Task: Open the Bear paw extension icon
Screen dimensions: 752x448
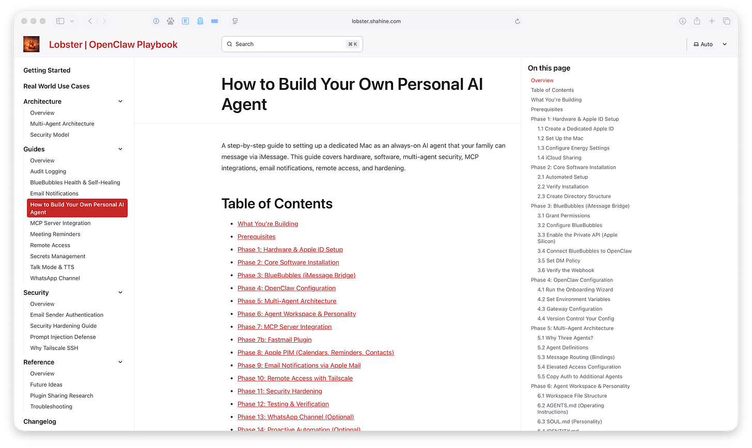Action: 170,21
